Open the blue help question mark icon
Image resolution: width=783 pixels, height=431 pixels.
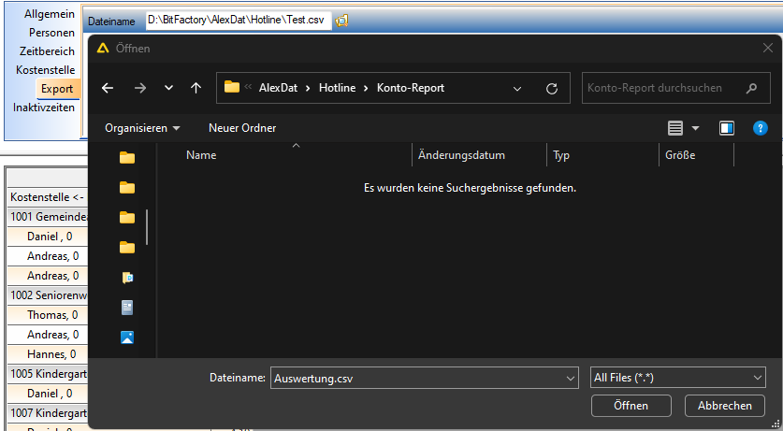tap(760, 128)
